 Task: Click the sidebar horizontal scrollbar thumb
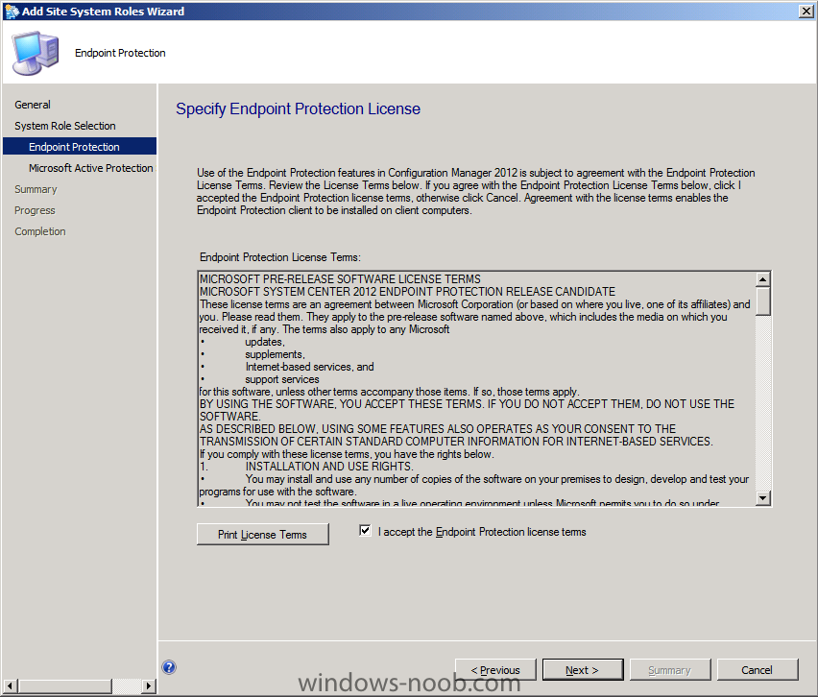pyautogui.click(x=64, y=685)
